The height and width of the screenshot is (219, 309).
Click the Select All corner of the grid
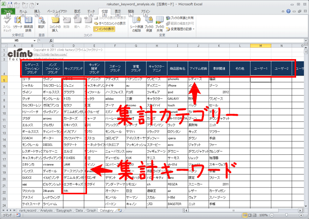click(4, 46)
